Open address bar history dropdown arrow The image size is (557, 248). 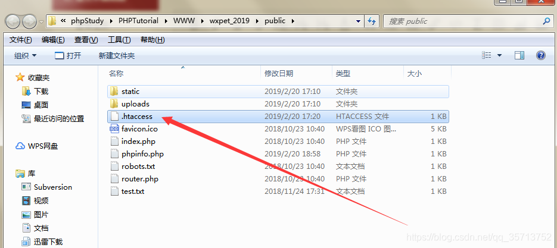pyautogui.click(x=358, y=21)
